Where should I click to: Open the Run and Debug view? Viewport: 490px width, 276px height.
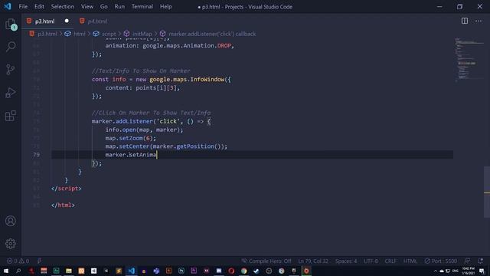point(11,93)
